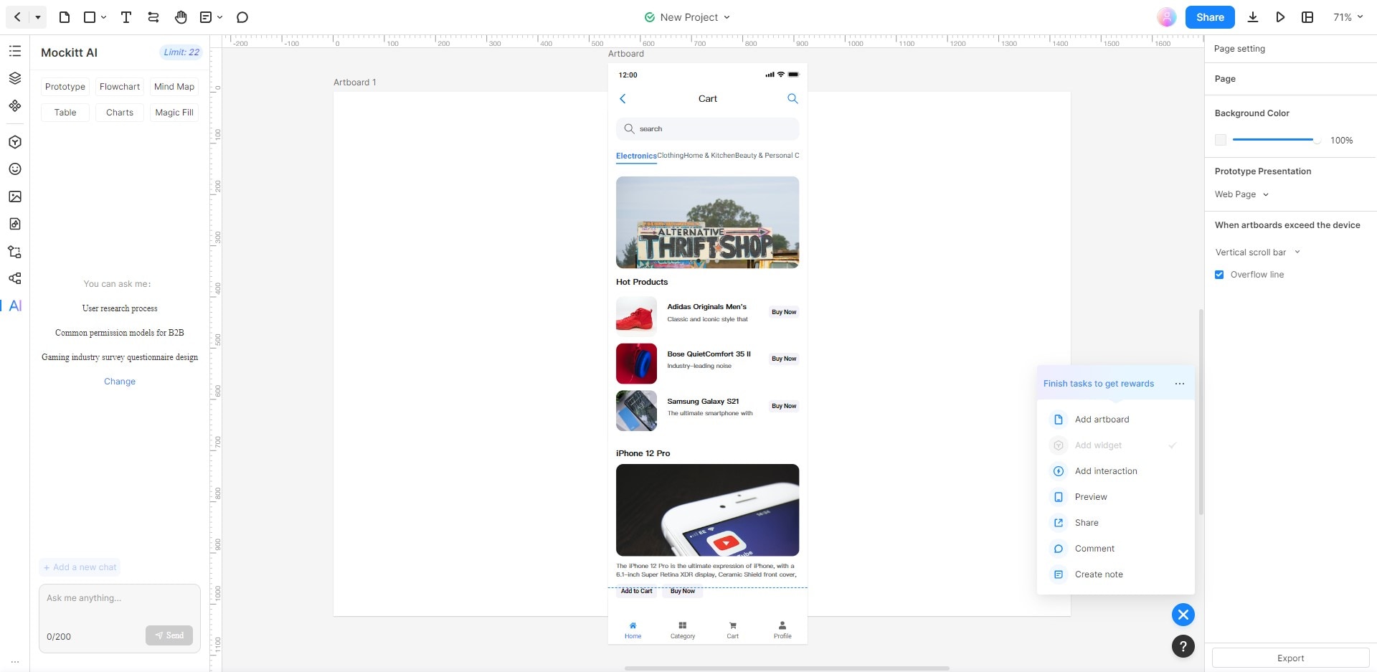Click the user avatar icon

point(1167,17)
